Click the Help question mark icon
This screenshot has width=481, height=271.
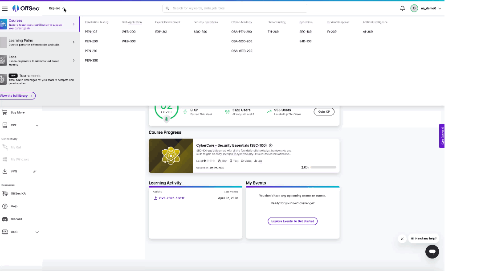4,206
